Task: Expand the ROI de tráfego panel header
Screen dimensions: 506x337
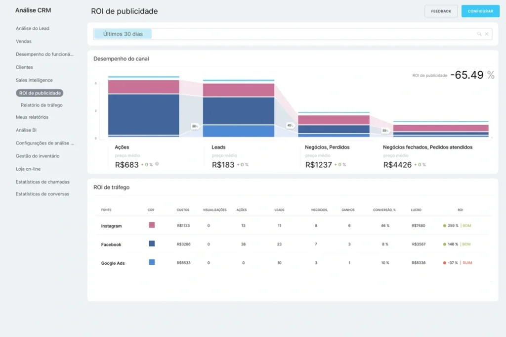Action: click(111, 187)
